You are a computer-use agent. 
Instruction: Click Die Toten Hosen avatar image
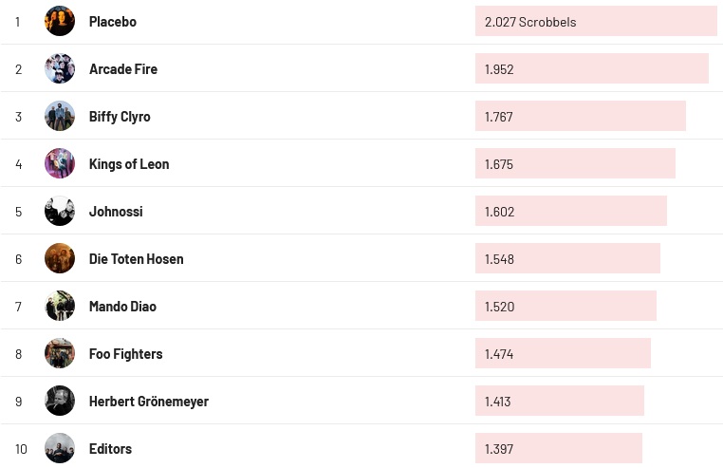(60, 258)
